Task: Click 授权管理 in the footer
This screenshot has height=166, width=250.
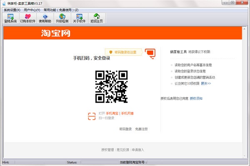Action: (107, 150)
